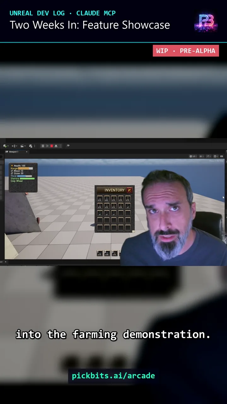The width and height of the screenshot is (227, 404).
Task: Select fourth slot in inventory top row
Action: pyautogui.click(x=121, y=199)
